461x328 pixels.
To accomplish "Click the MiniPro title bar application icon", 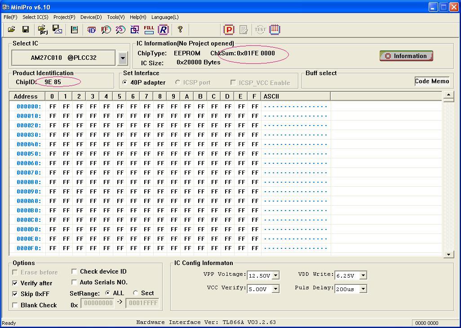I will [5, 7].
